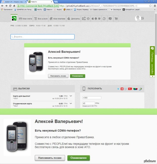The width and height of the screenshot is (157, 164).
Task: Click the Перейти search input field
Action: 43,37
